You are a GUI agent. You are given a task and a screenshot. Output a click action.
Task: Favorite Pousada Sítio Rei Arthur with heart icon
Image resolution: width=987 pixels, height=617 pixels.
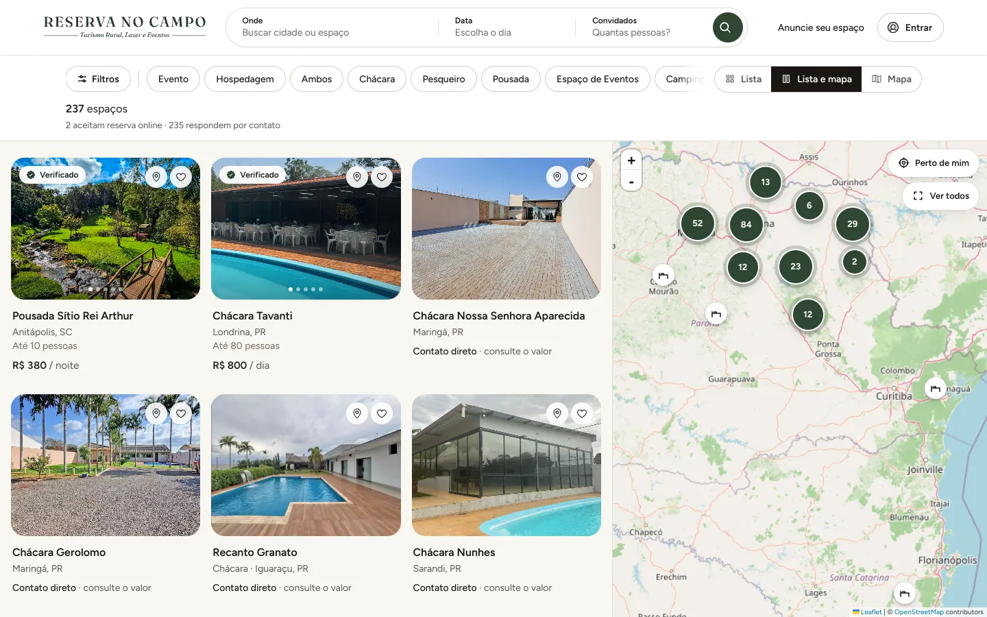pyautogui.click(x=181, y=177)
